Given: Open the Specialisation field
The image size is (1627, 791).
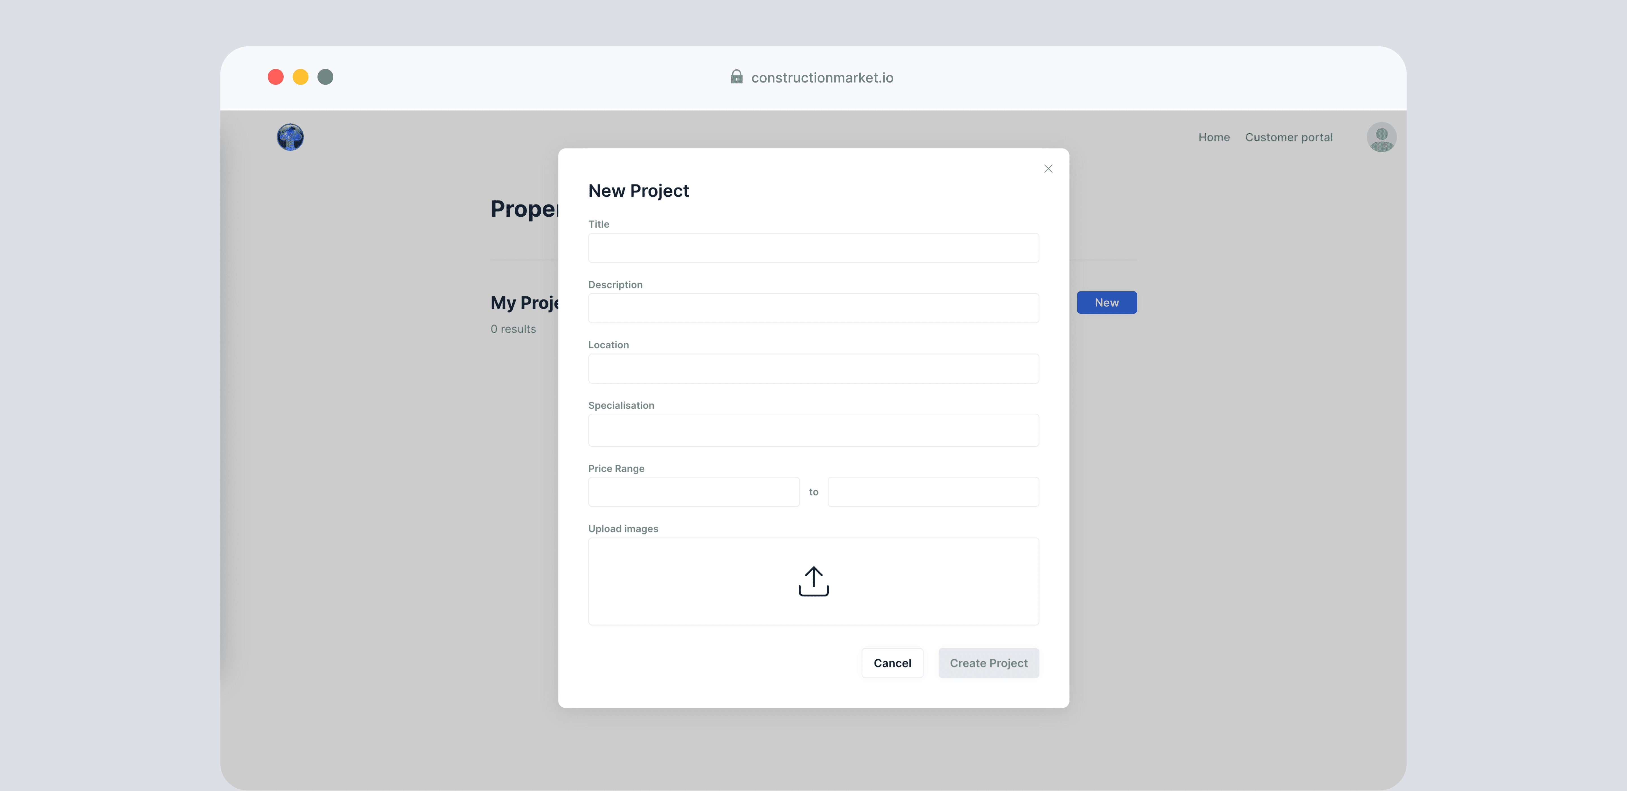Looking at the screenshot, I should pyautogui.click(x=814, y=430).
